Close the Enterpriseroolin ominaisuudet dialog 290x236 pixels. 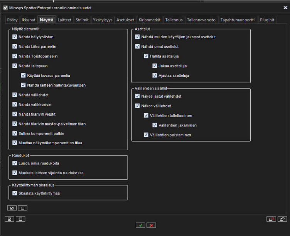pos(285,7)
